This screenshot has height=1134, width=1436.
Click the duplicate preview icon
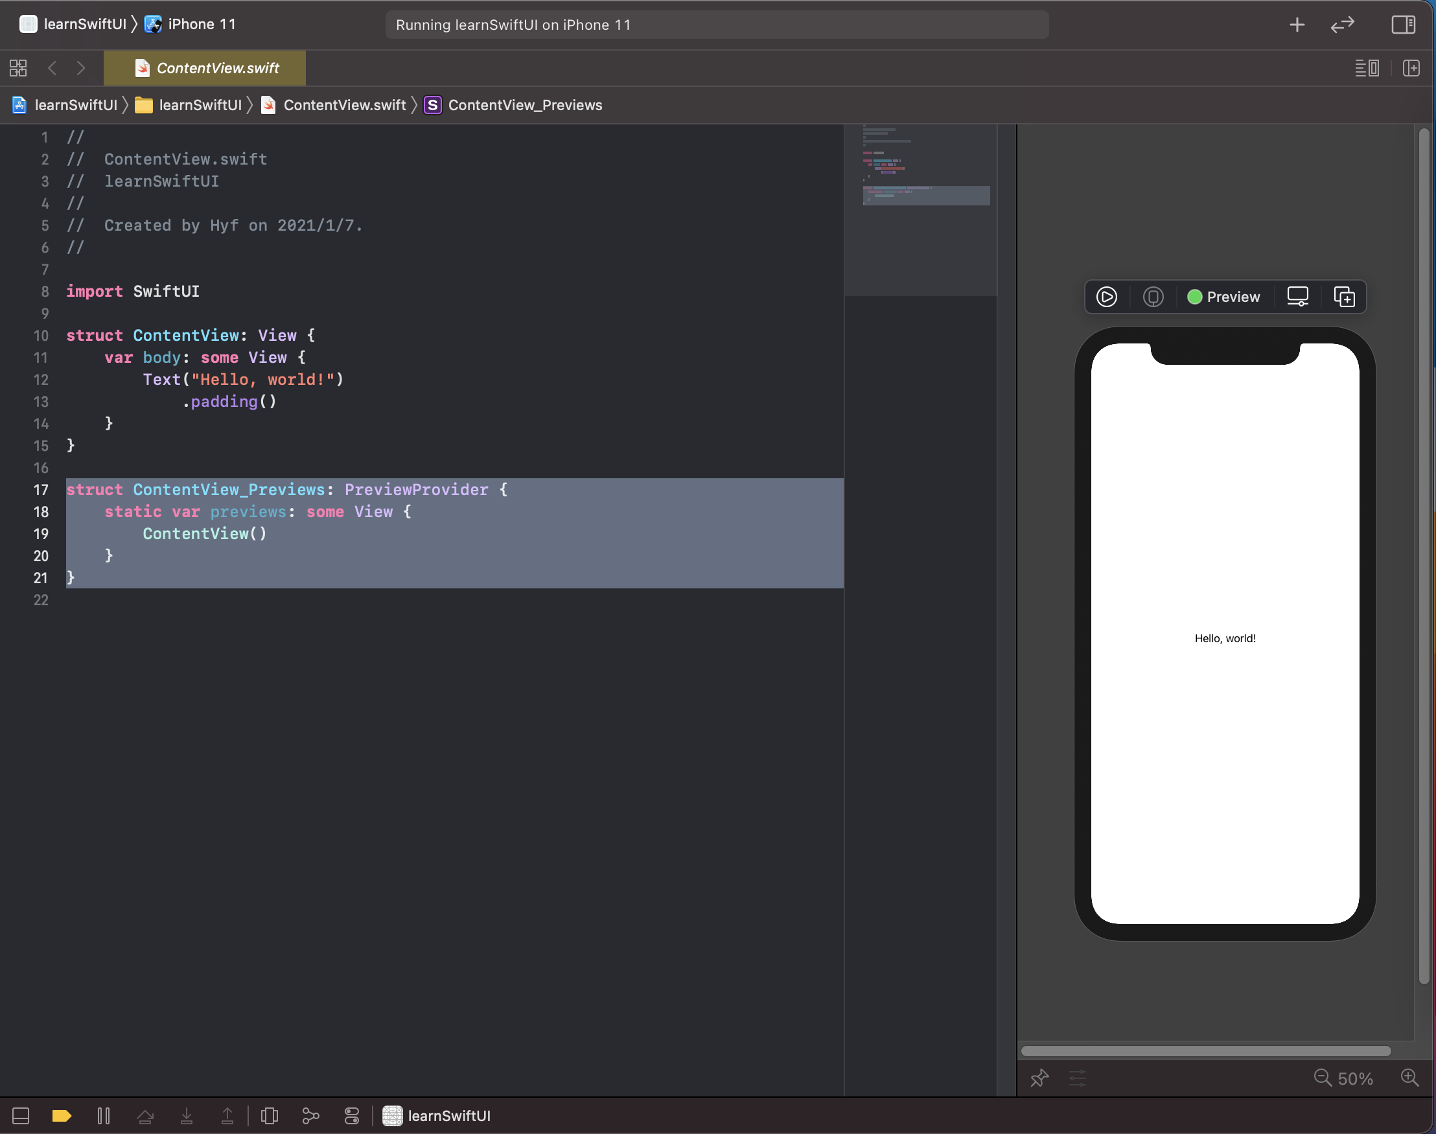(1345, 297)
